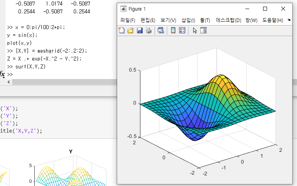Viewport: 297px width, 186px height.
Task: Click horizontal scrollbar track in command window
Action: [x=64, y=82]
